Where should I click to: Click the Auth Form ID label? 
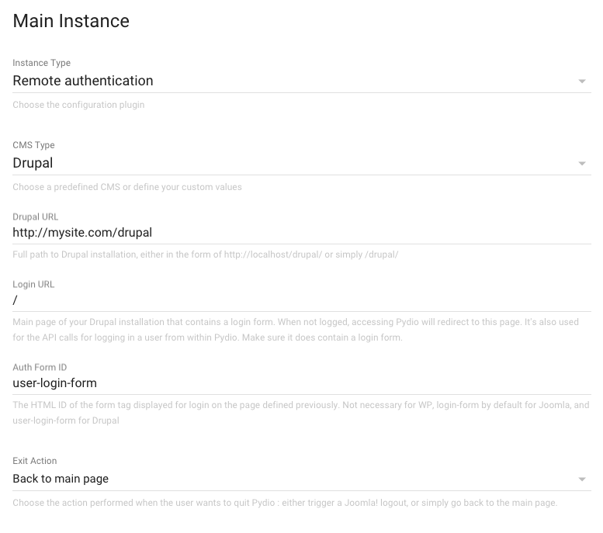point(40,367)
